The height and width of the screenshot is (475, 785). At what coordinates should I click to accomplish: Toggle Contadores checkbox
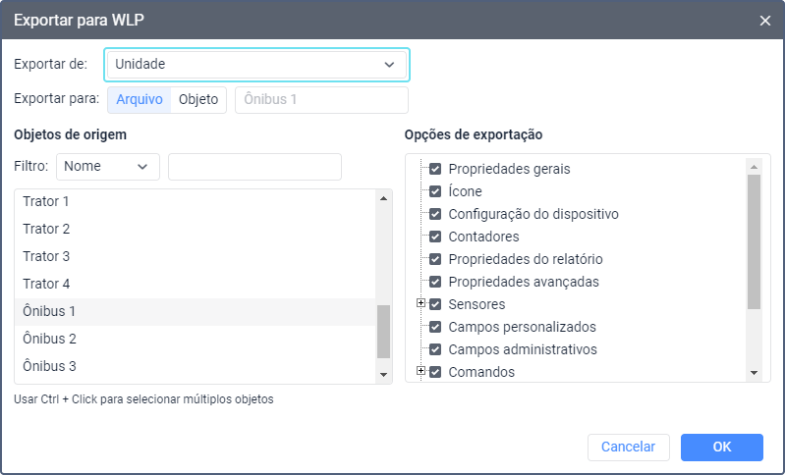coord(435,237)
